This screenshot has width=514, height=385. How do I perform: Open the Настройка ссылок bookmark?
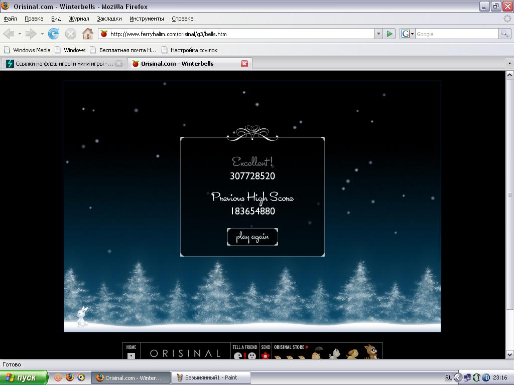tap(189, 50)
